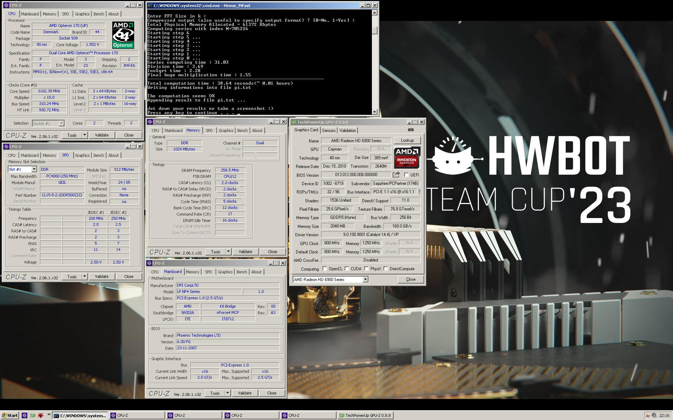Click Validate in the CPU-Z Memory window
The image size is (673, 420).
tap(245, 252)
